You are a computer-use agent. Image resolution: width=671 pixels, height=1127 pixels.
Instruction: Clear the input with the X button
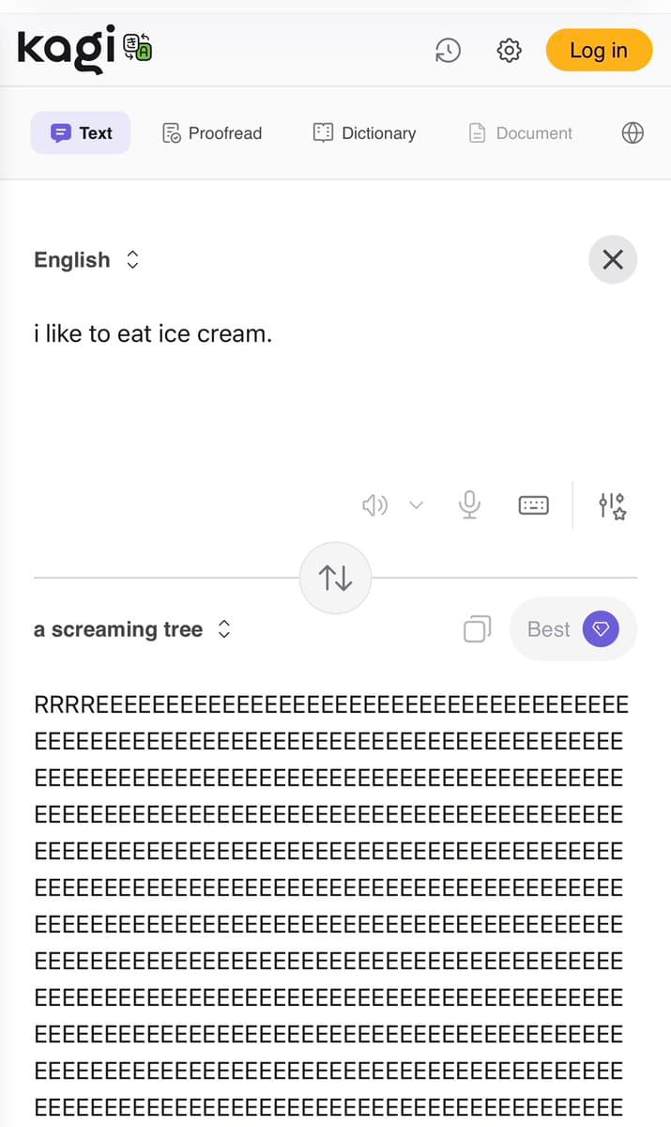[613, 259]
